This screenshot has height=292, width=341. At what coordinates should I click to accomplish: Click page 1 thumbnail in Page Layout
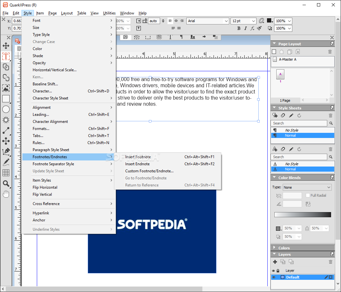280,74
